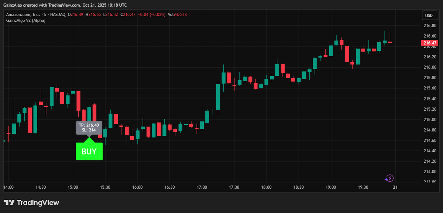The image size is (443, 213).
Task: Click the change value −0.04 (−0.02%)
Action: tap(152, 15)
